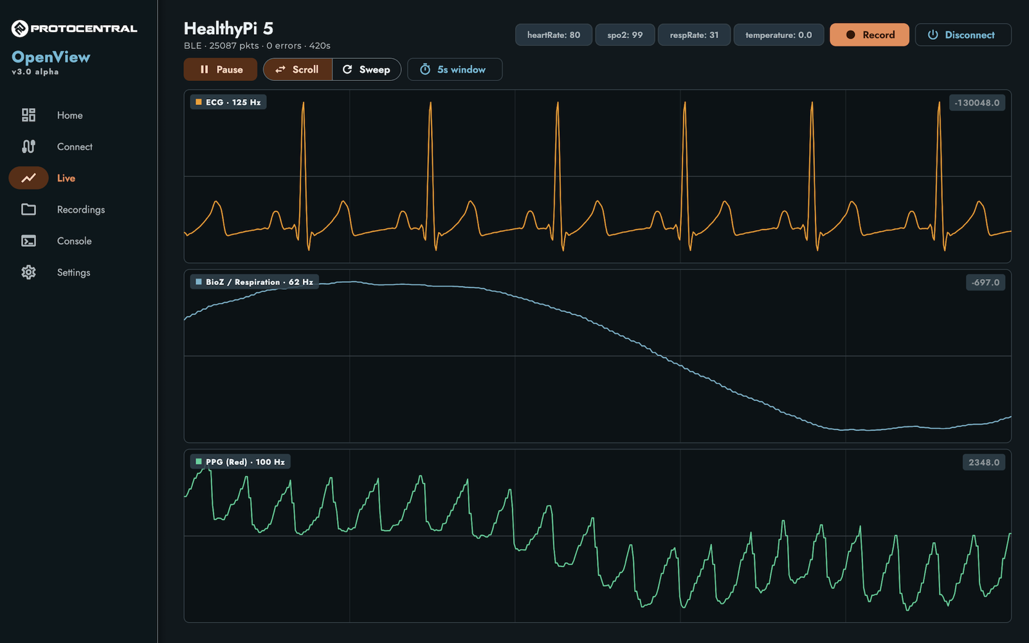The image size is (1029, 643).
Task: Click the blue BioZ color square
Action: coord(199,282)
